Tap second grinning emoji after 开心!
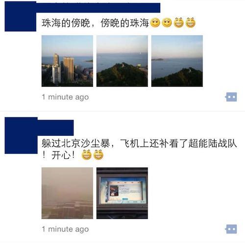Image resolution: width=245 pixels, height=243 pixels. tap(98, 155)
